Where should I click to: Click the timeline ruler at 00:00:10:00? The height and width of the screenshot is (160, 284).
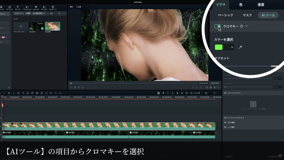[x=65, y=97]
